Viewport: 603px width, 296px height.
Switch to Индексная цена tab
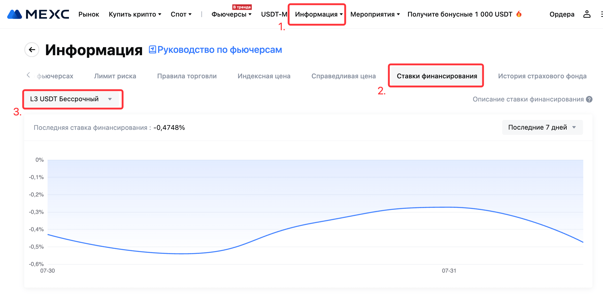264,76
